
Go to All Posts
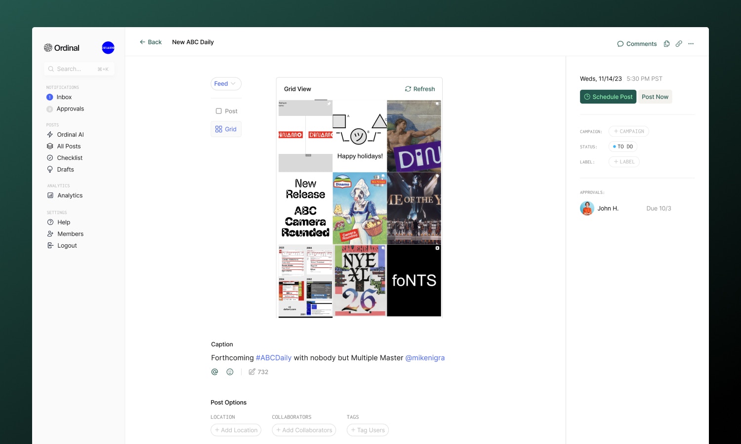69,147
